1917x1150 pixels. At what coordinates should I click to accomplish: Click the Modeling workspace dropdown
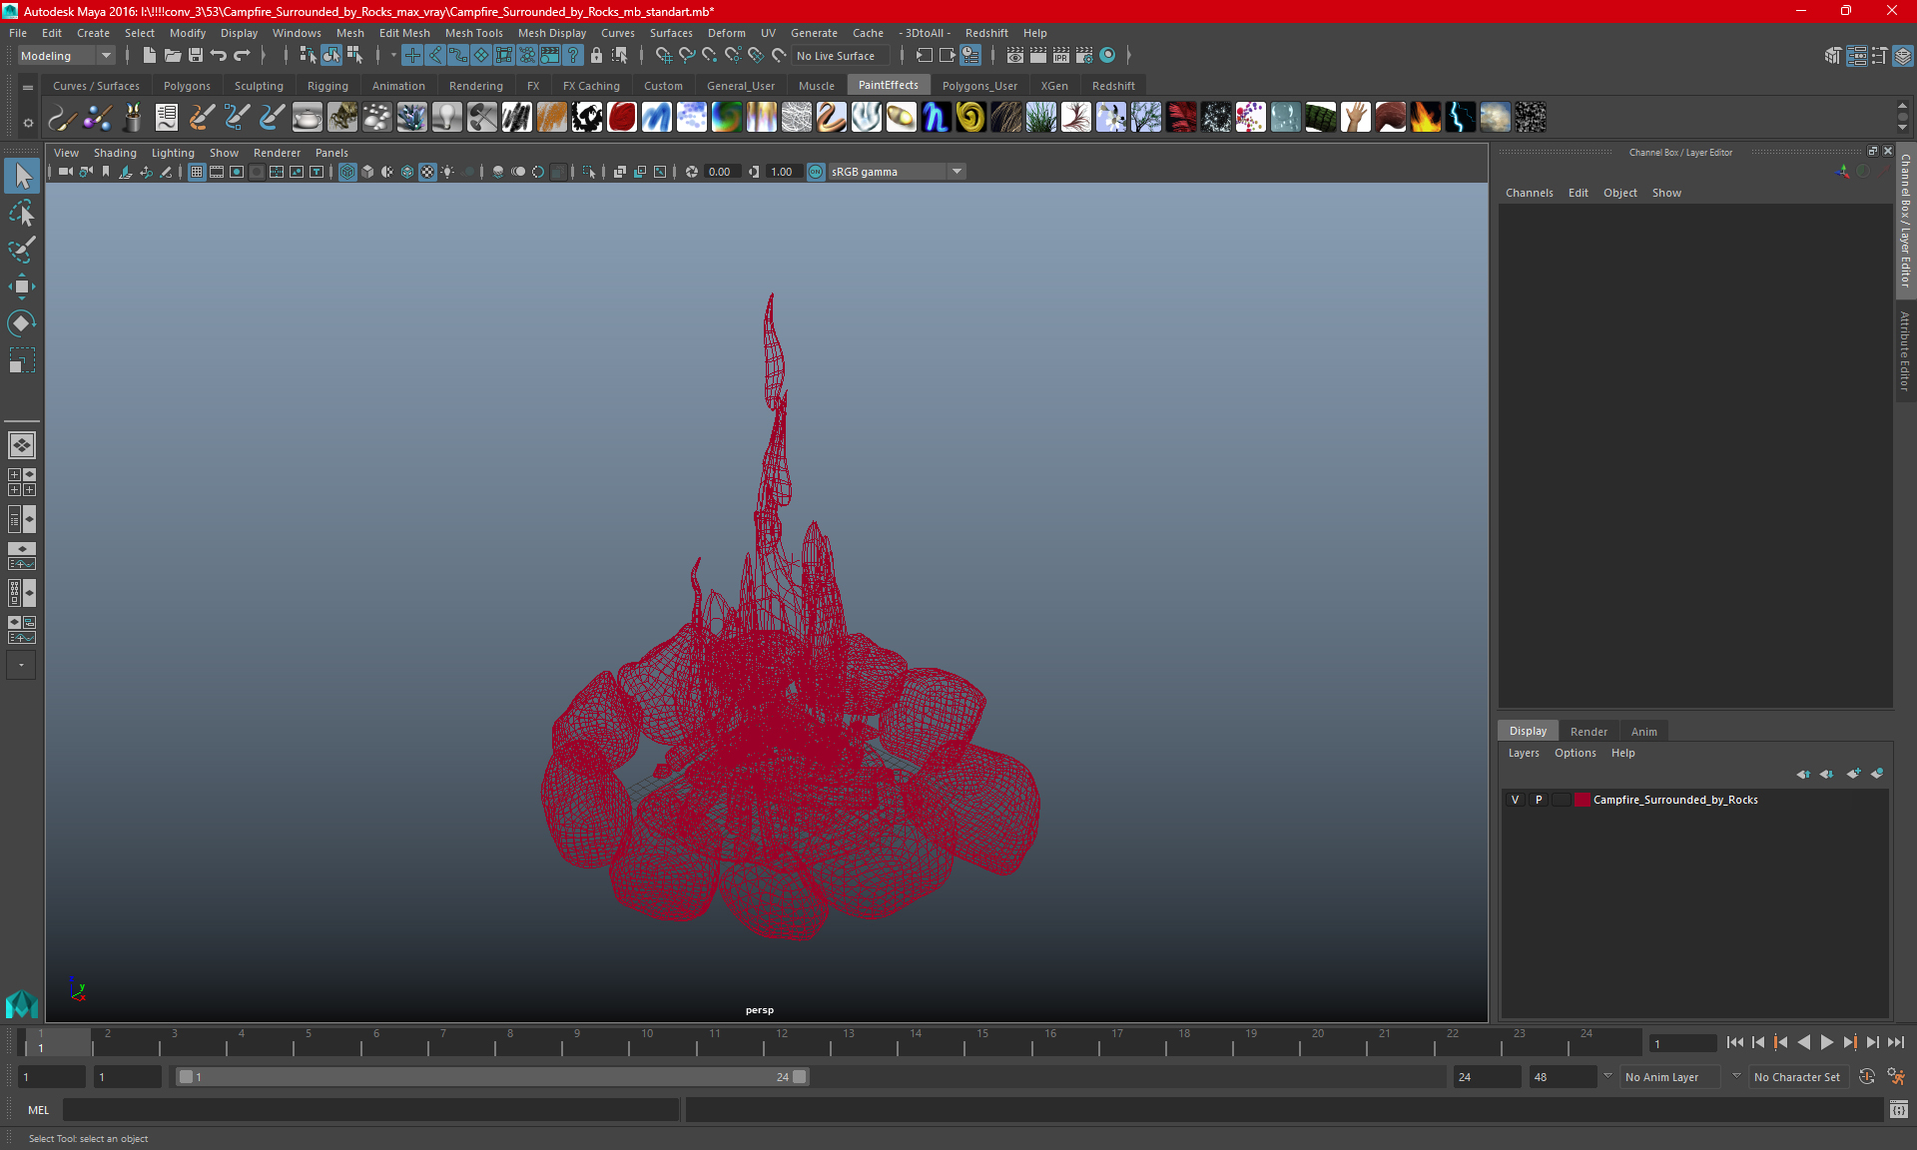pyautogui.click(x=63, y=55)
